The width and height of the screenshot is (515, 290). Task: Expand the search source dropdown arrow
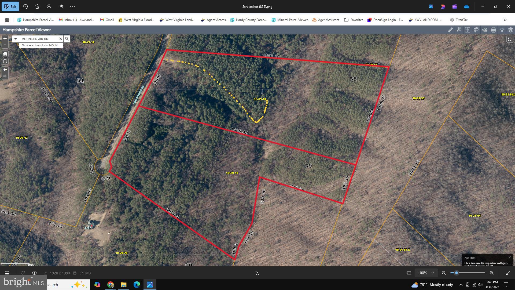point(16,39)
